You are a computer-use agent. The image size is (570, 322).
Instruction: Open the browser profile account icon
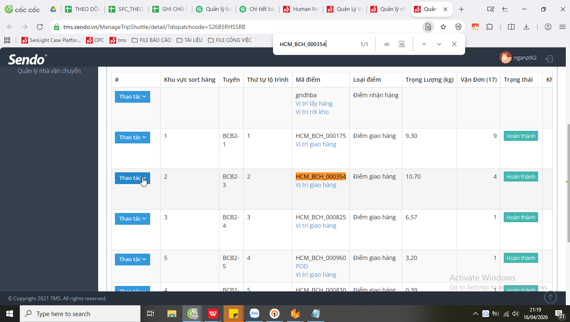tap(548, 27)
